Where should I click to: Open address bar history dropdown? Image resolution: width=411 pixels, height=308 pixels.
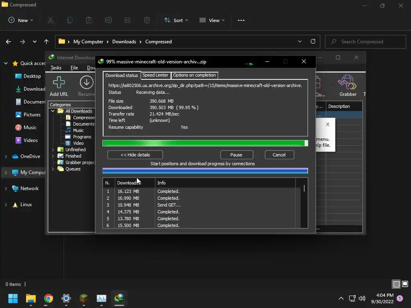299,41
